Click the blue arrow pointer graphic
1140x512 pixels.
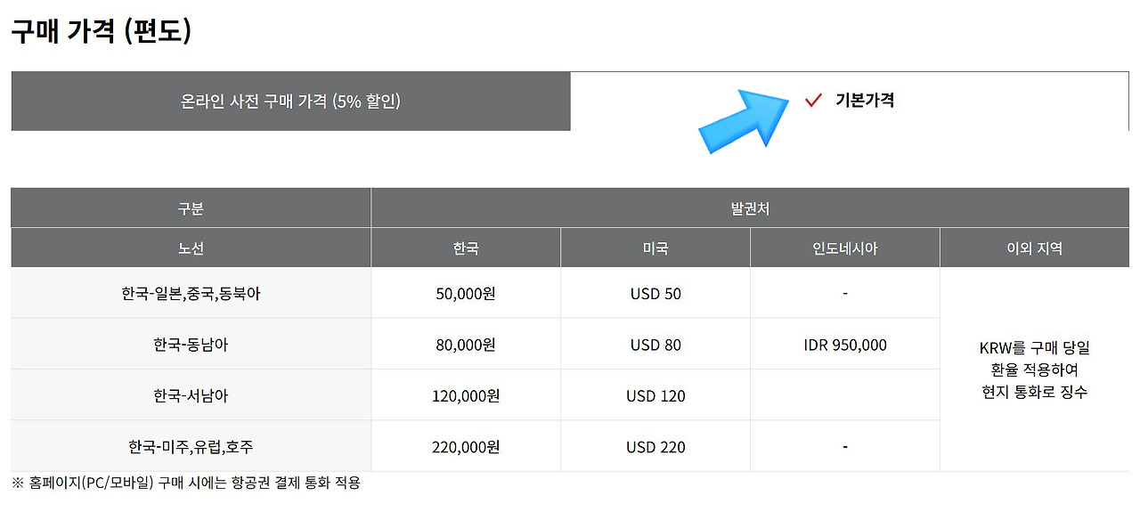(745, 118)
